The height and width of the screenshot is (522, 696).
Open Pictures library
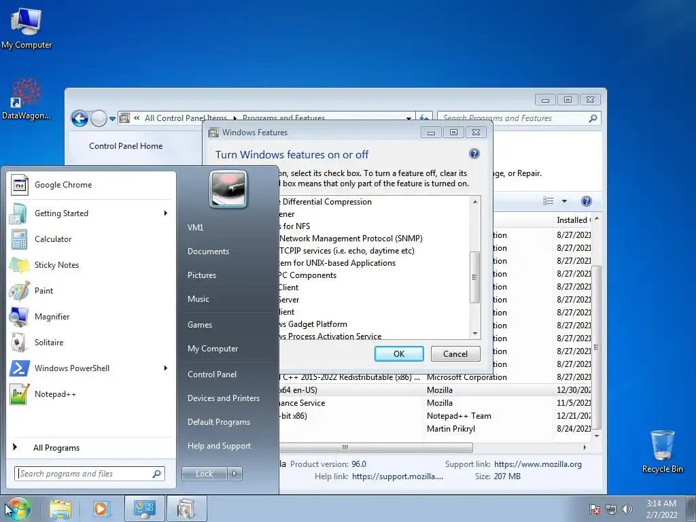pyautogui.click(x=201, y=275)
